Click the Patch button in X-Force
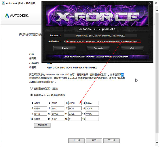159x147 pixels. pos(65,48)
